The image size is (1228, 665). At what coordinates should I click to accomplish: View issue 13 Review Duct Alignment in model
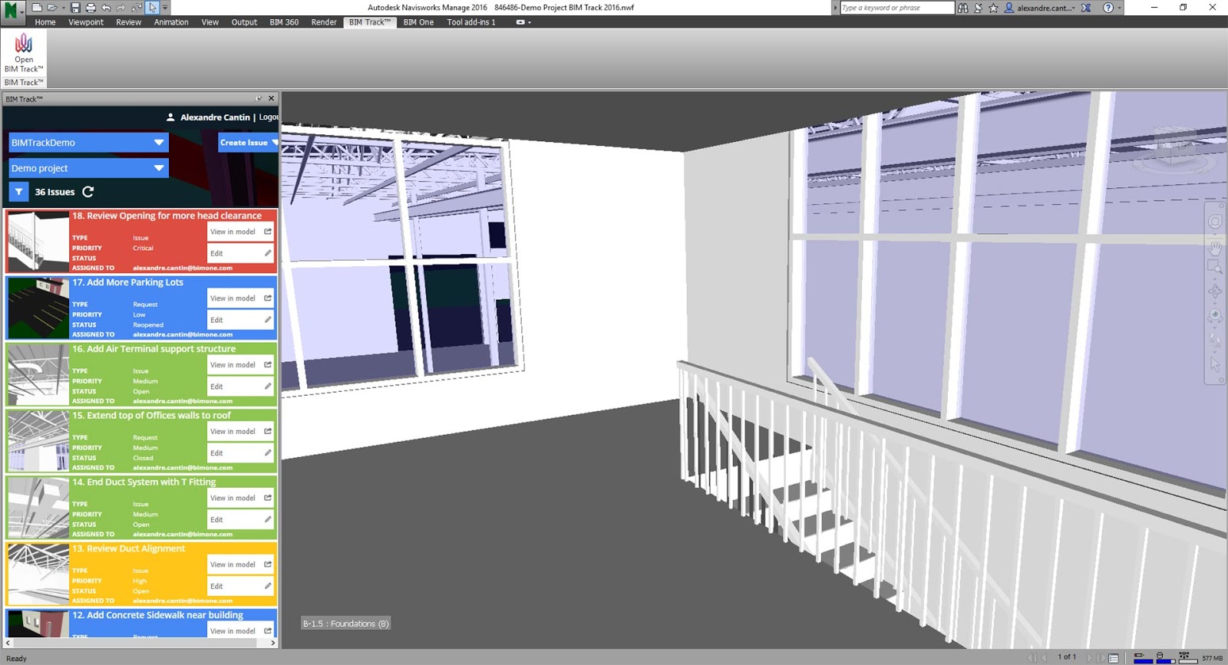coord(240,565)
